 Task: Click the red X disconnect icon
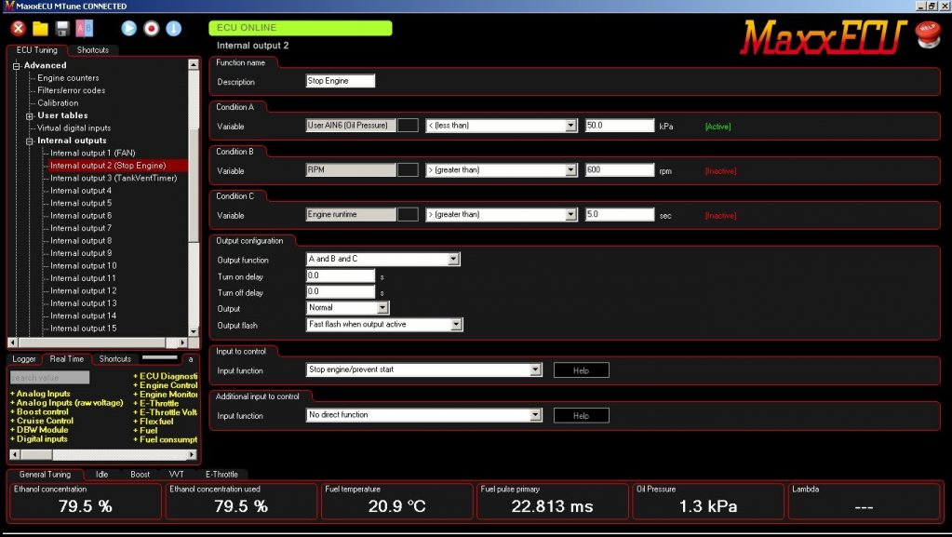[x=19, y=28]
